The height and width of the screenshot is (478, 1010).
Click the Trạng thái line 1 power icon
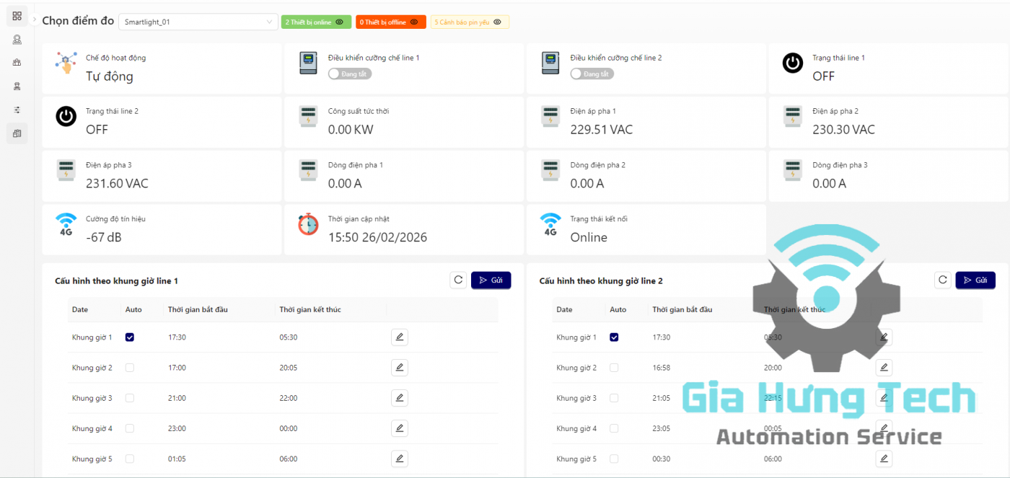tap(793, 63)
